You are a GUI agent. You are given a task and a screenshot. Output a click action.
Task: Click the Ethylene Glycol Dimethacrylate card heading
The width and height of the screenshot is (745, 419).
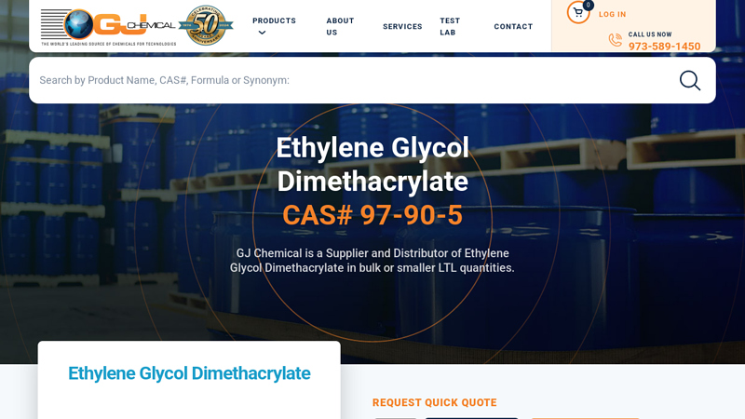click(189, 373)
